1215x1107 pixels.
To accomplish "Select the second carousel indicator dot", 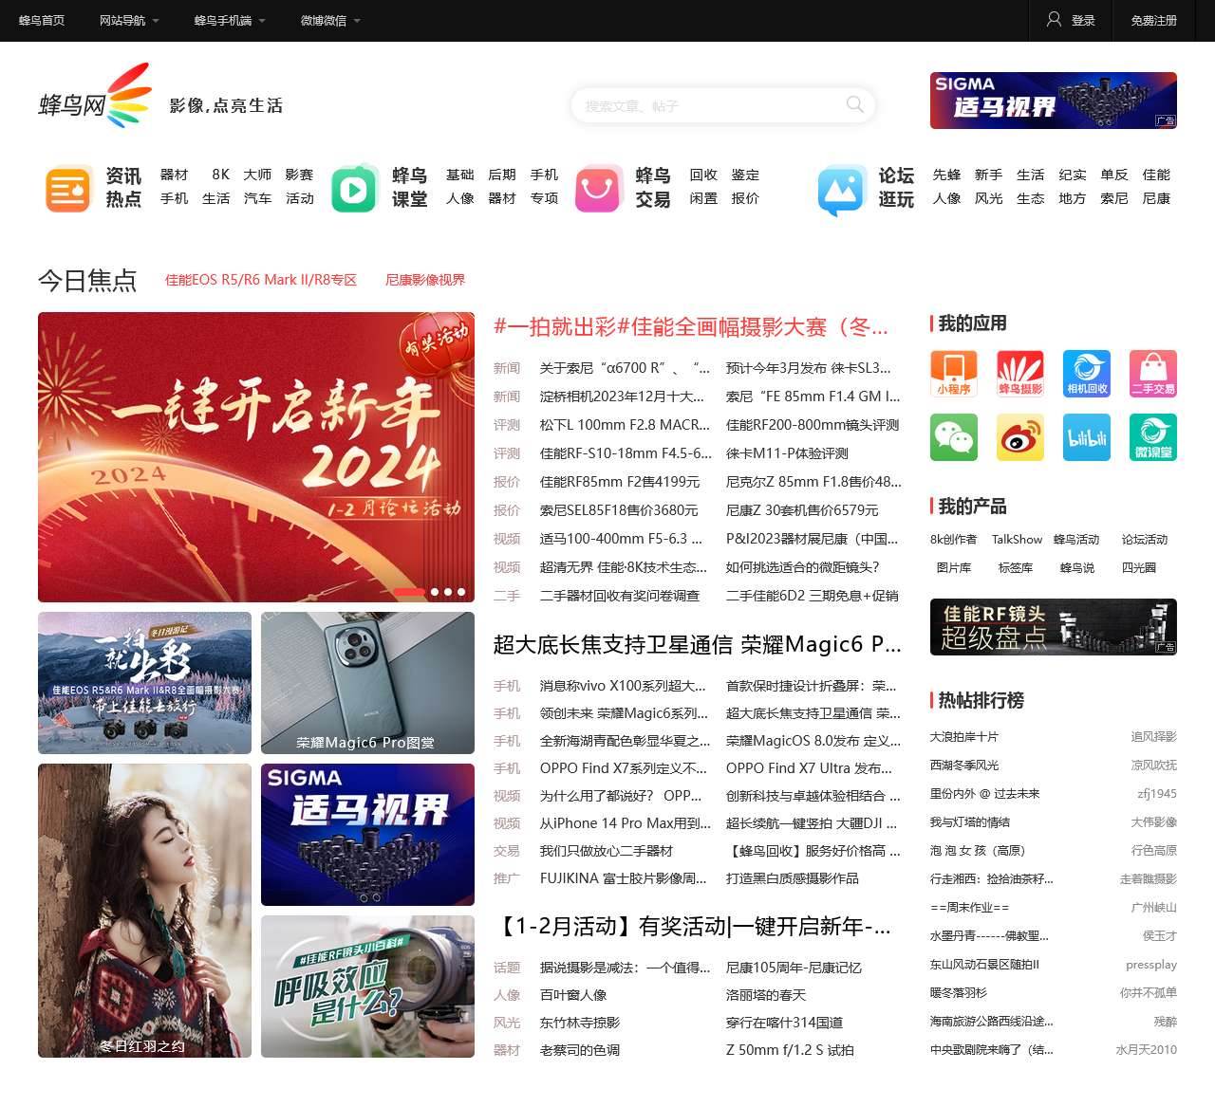I will coord(435,592).
